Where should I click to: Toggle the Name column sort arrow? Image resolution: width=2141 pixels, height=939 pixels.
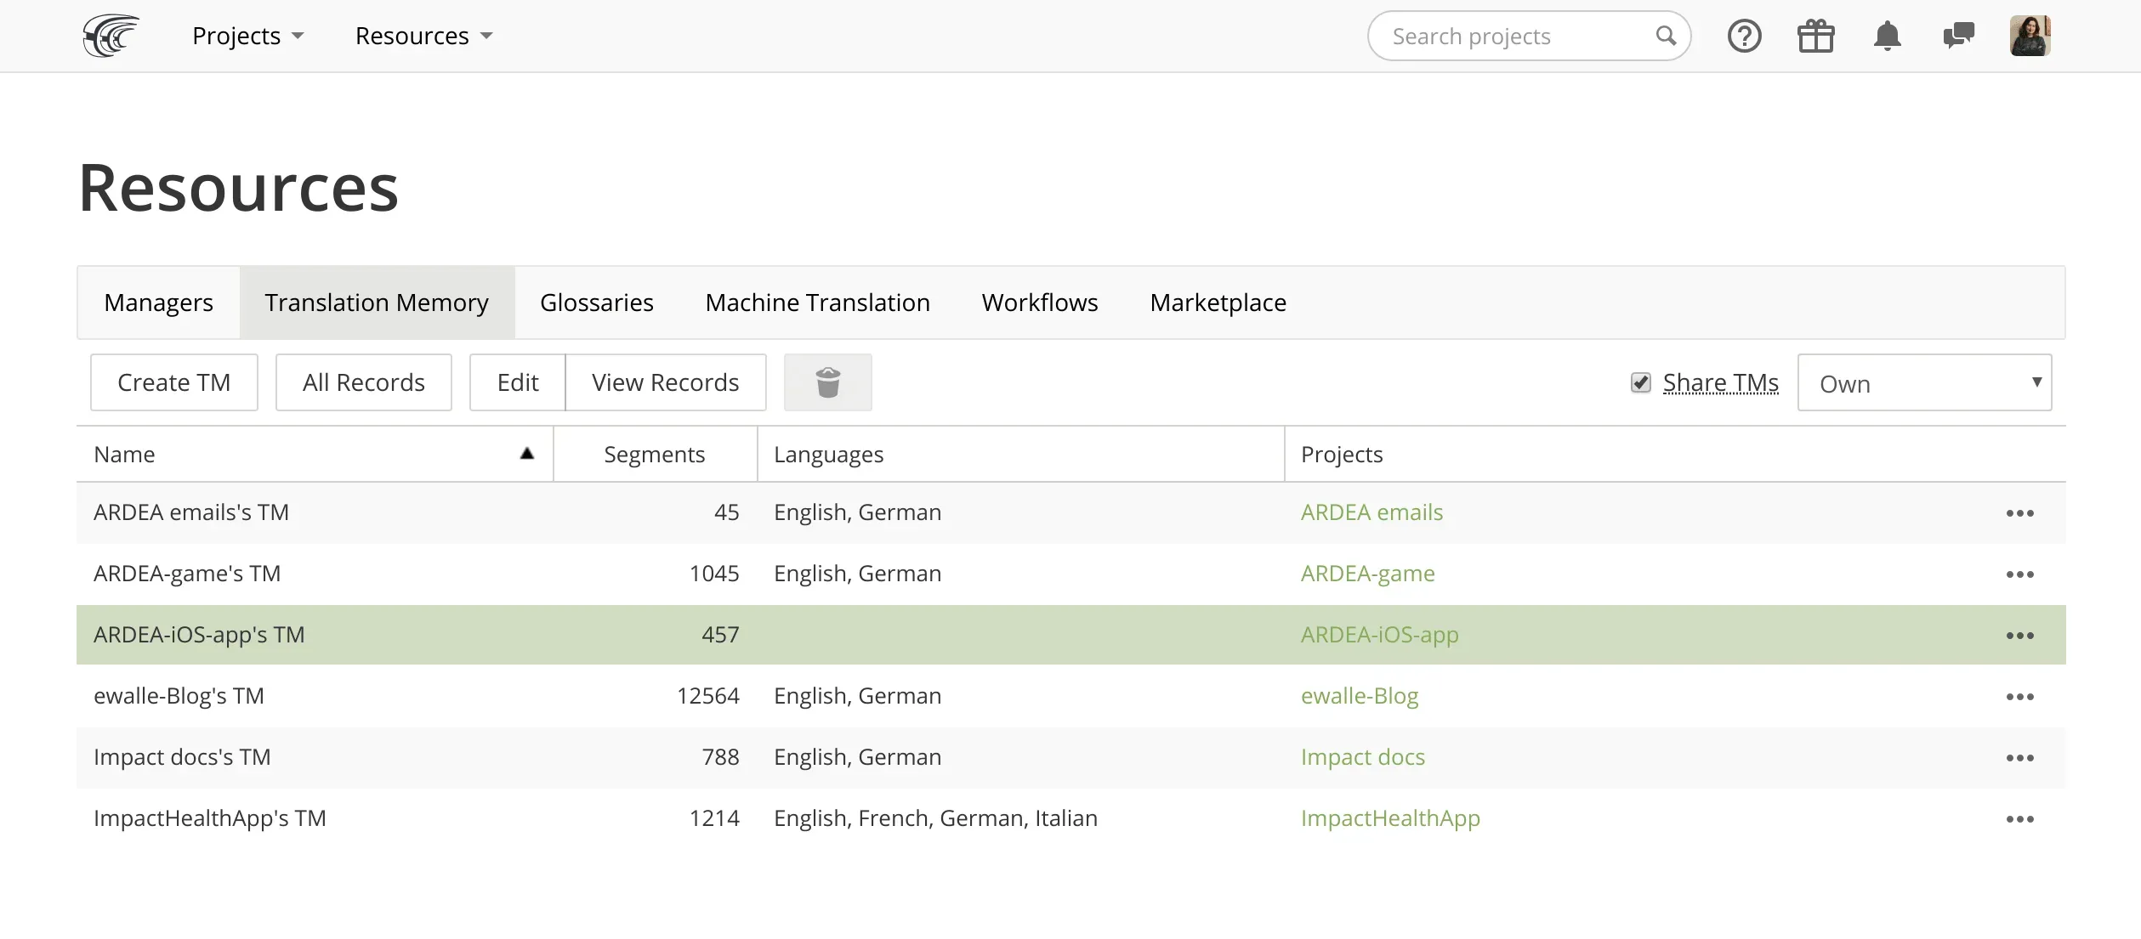pyautogui.click(x=527, y=454)
